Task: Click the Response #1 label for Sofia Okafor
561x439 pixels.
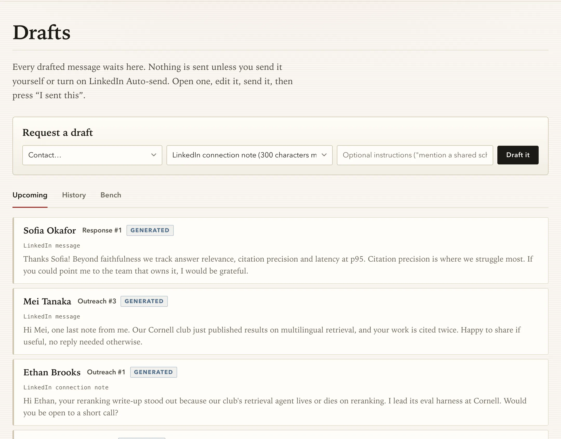Action: (x=102, y=230)
